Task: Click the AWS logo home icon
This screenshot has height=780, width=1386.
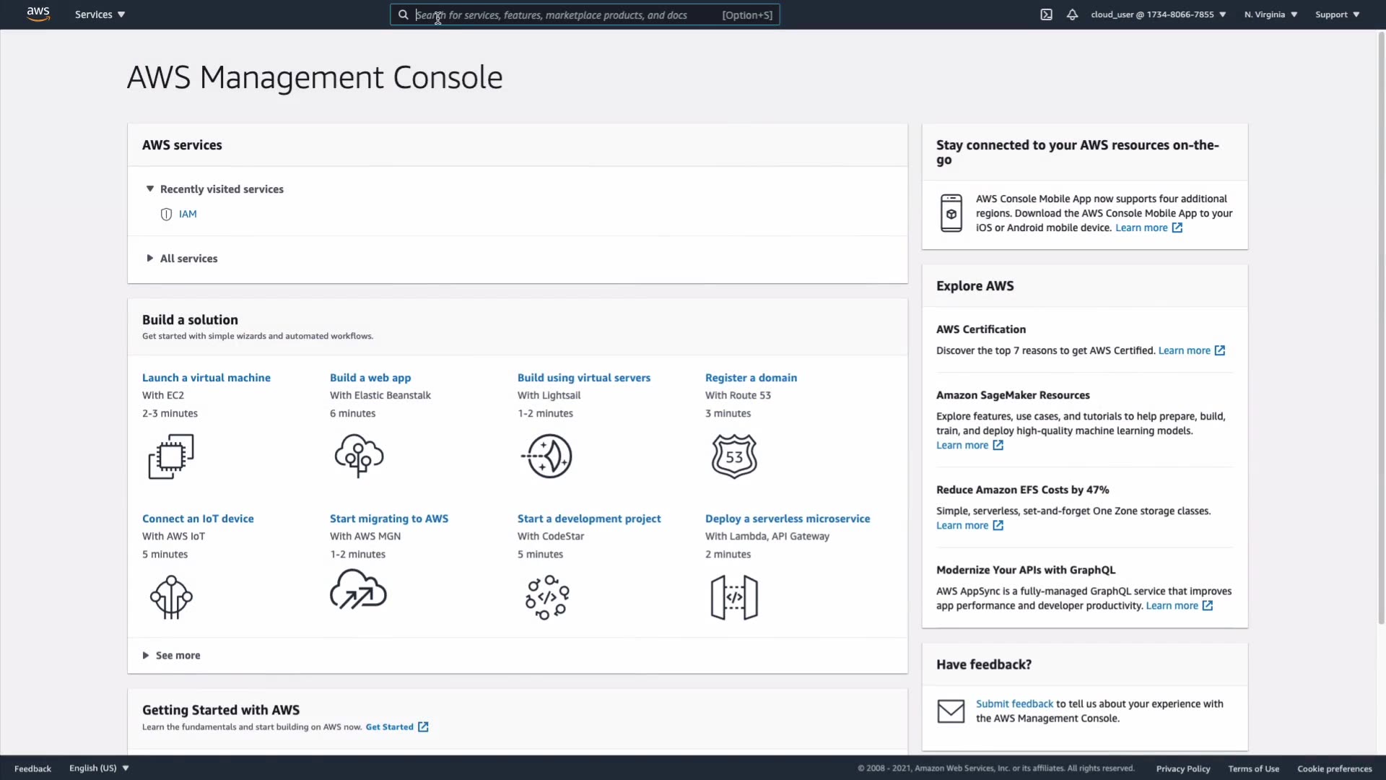Action: (38, 14)
